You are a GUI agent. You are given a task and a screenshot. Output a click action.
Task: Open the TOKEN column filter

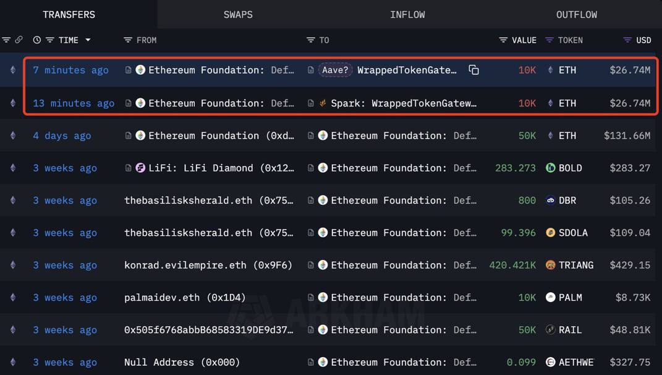tap(550, 40)
